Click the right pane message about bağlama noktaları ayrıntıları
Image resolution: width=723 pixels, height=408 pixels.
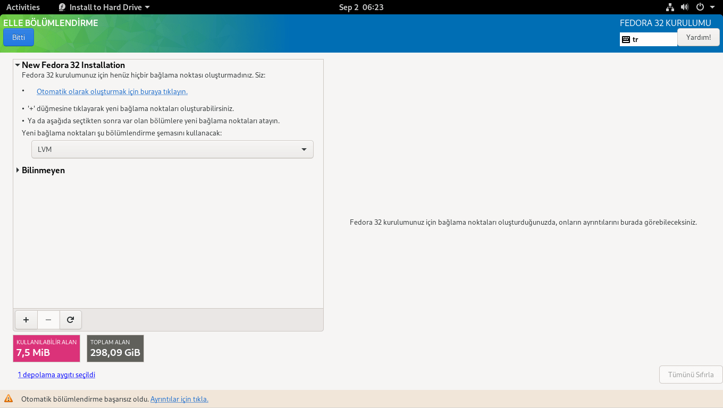click(x=523, y=222)
